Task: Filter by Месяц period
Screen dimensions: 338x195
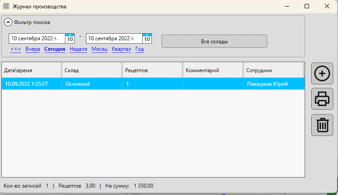Action: [99, 49]
